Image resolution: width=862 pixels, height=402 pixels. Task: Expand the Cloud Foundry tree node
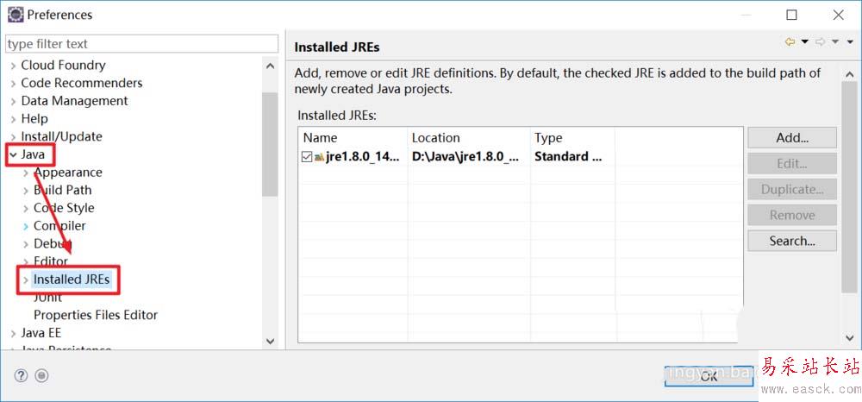click(13, 66)
